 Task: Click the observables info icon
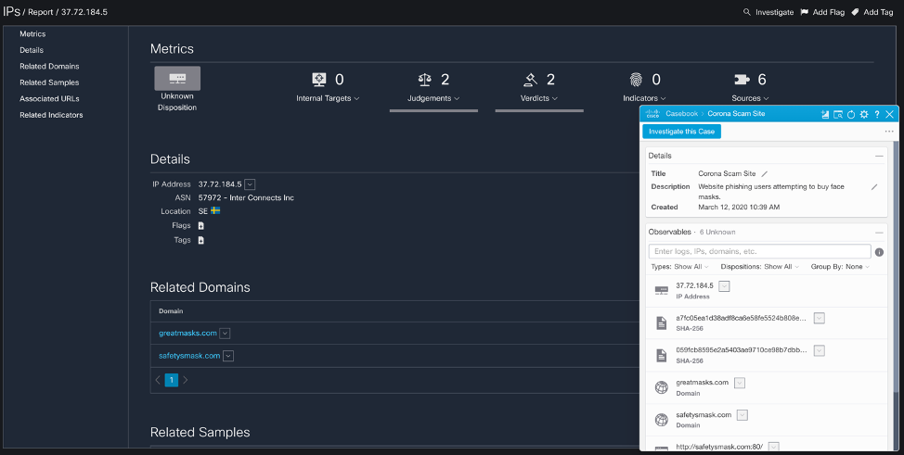879,252
